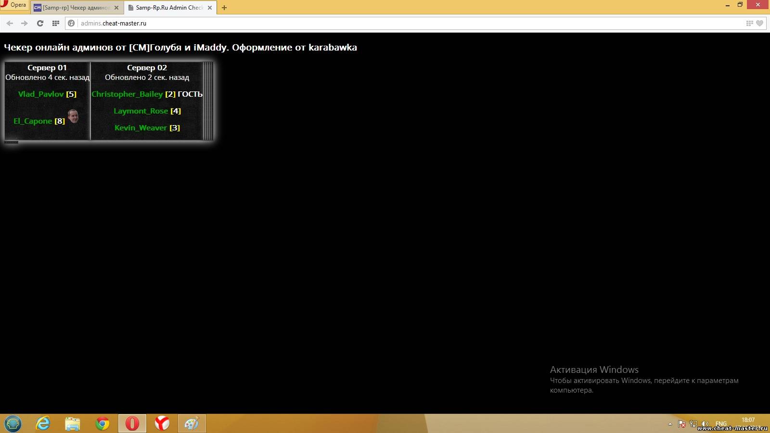The height and width of the screenshot is (433, 770).
Task: Open Internet Explorer from the taskbar
Action: pos(43,423)
